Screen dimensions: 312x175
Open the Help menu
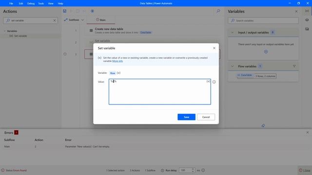point(60,3)
